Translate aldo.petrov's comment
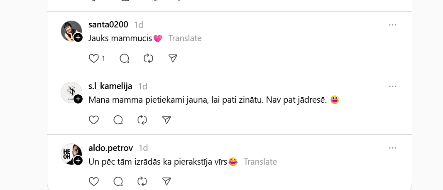 [x=260, y=162]
